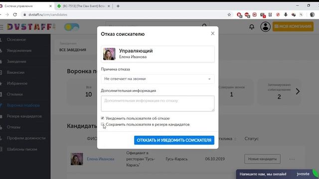
Task: Open the jivosite chat widget
Action: 277,174
